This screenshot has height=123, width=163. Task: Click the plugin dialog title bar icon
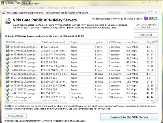click(4, 13)
